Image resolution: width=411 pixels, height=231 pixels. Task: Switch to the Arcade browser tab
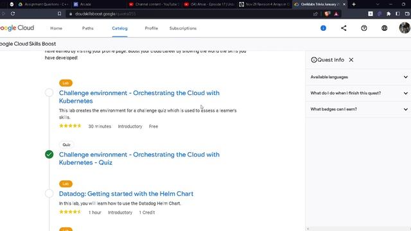[x=85, y=4]
